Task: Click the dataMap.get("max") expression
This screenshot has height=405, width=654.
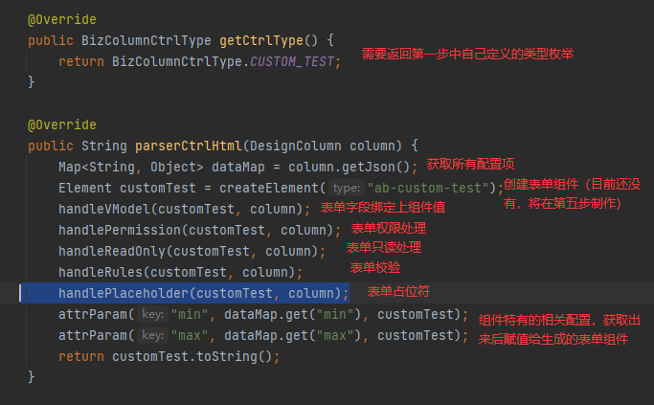Action: [x=292, y=335]
